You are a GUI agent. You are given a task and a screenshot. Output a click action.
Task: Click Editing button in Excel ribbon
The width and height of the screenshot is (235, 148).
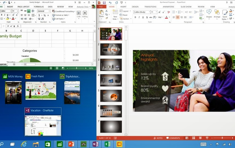pos(85,14)
